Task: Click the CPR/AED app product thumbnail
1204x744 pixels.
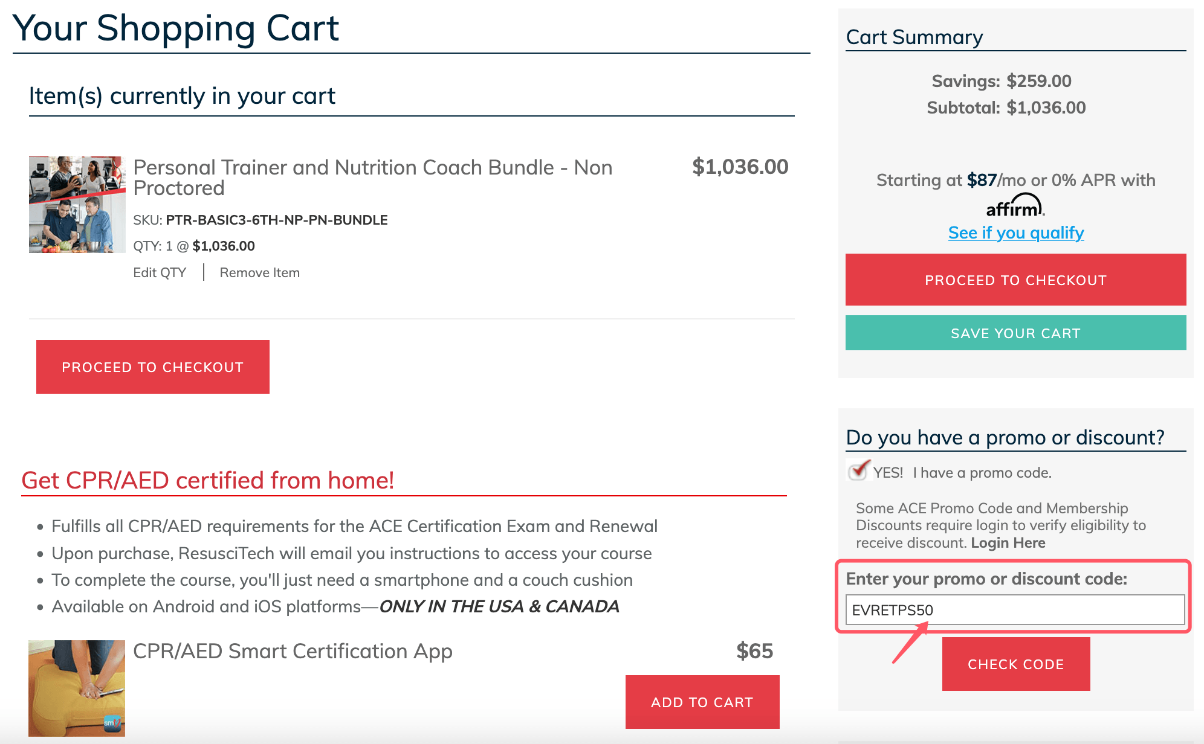Action: [x=77, y=688]
